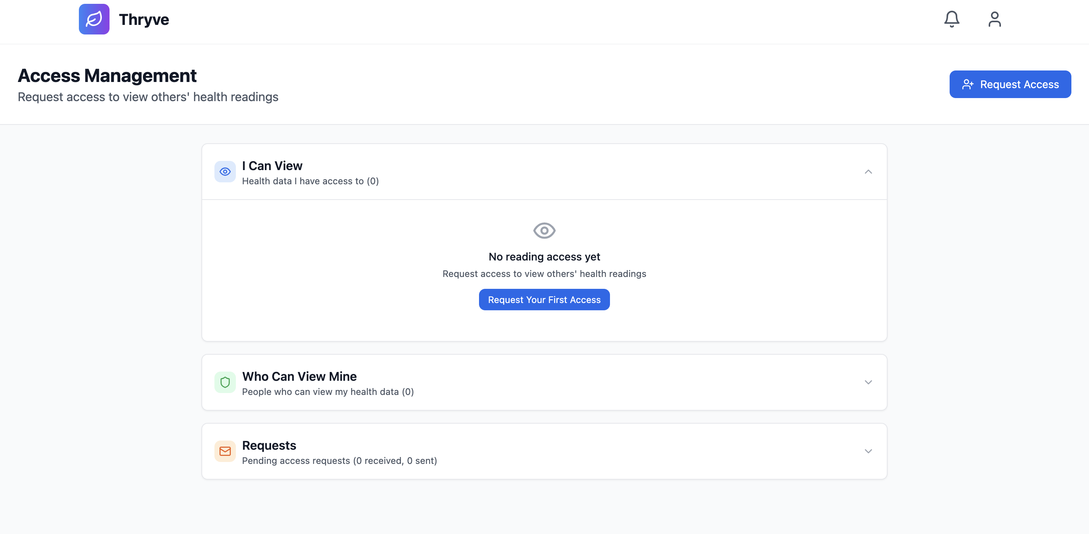The height and width of the screenshot is (534, 1089).
Task: Click the Access Management page title
Action: click(x=107, y=76)
